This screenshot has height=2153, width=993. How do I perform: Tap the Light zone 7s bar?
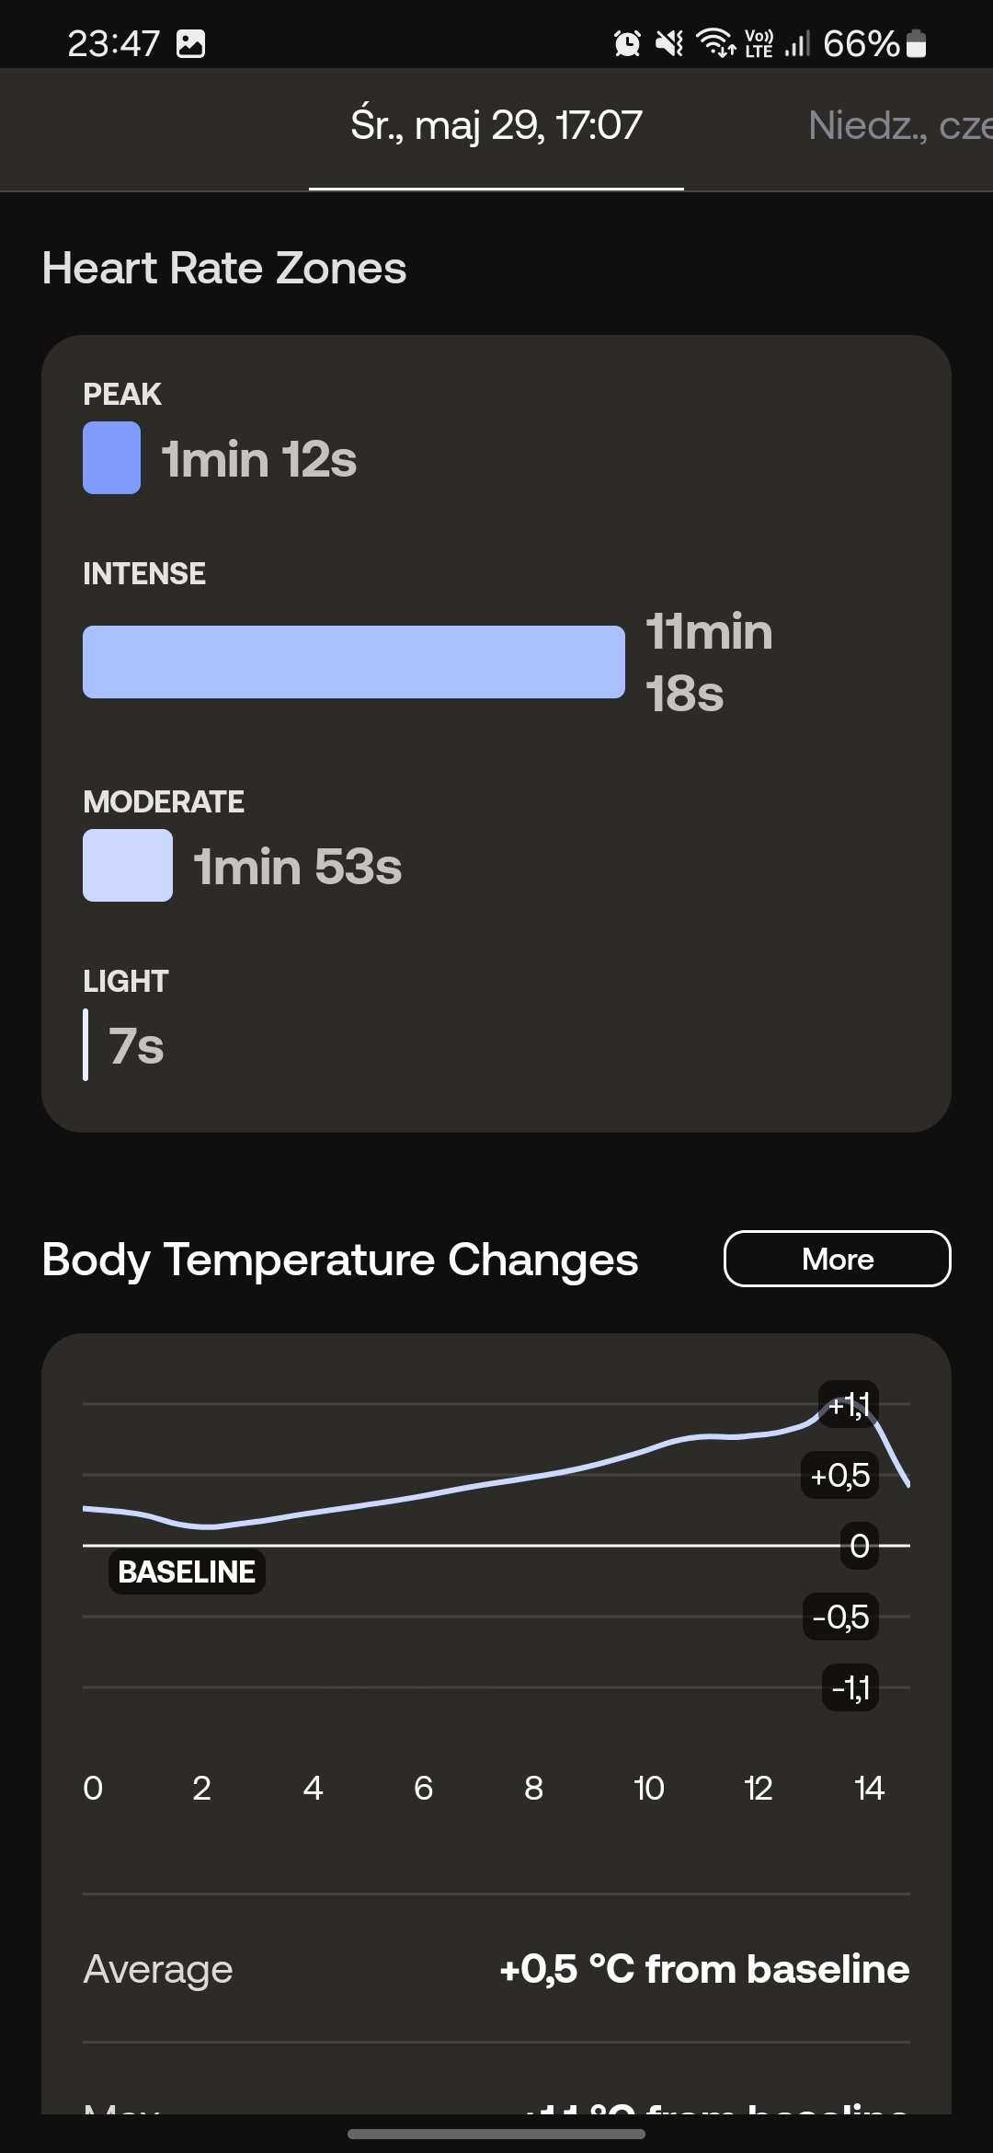pos(86,1044)
